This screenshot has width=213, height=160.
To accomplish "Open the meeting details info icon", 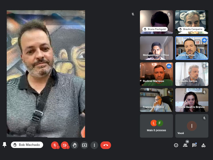I will (176, 145).
